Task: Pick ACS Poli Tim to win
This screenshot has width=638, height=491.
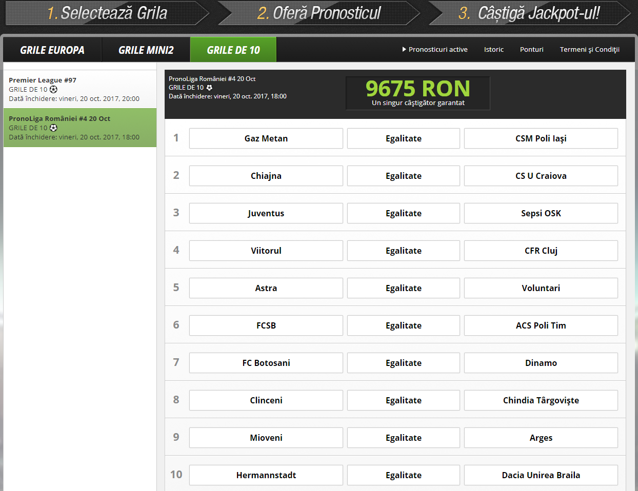Action: tap(541, 325)
